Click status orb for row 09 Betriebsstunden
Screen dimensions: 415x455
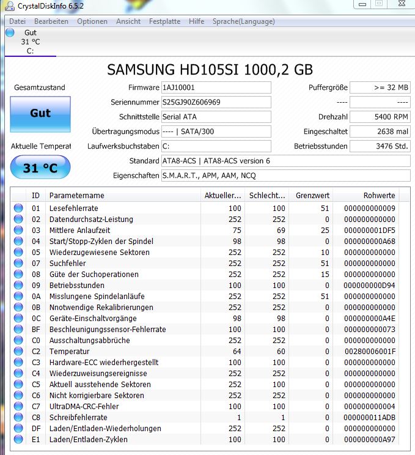coord(18,285)
